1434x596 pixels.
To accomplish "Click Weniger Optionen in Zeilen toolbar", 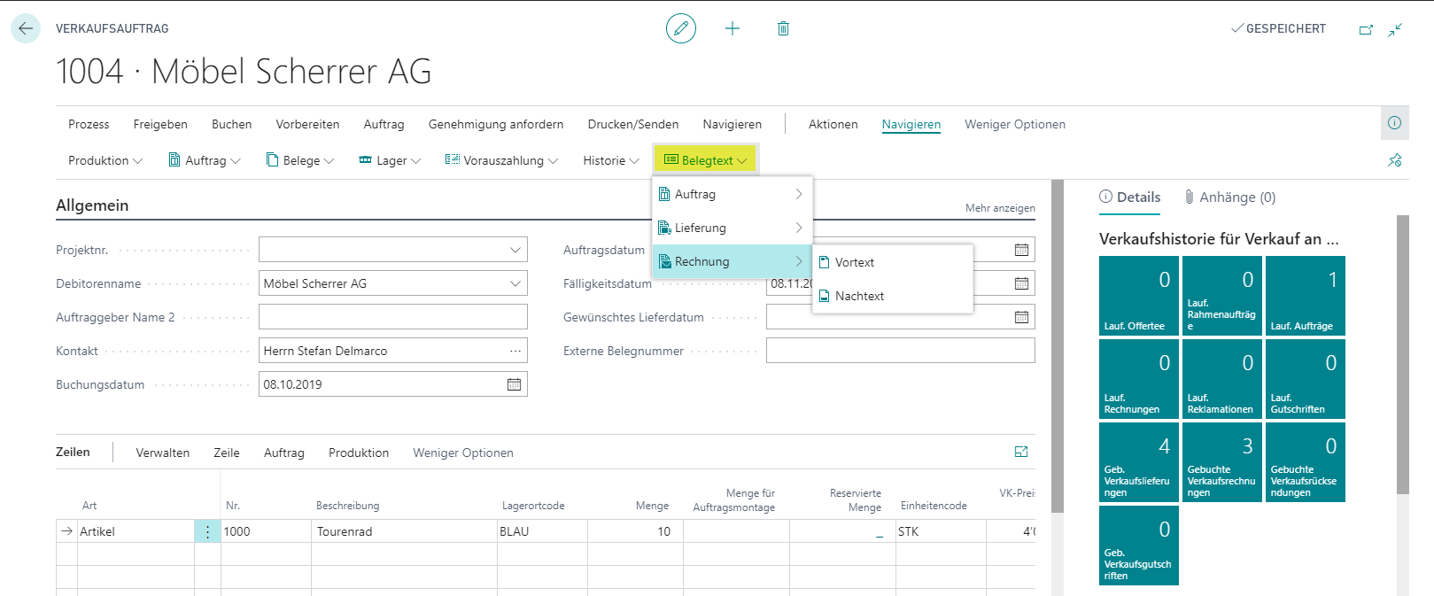I will 463,453.
